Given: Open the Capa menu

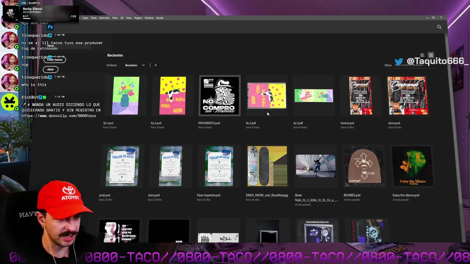Looking at the screenshot, I should [85, 18].
